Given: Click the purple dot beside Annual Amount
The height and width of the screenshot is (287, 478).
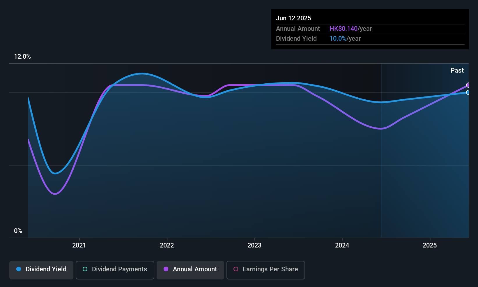Looking at the screenshot, I should (x=166, y=269).
